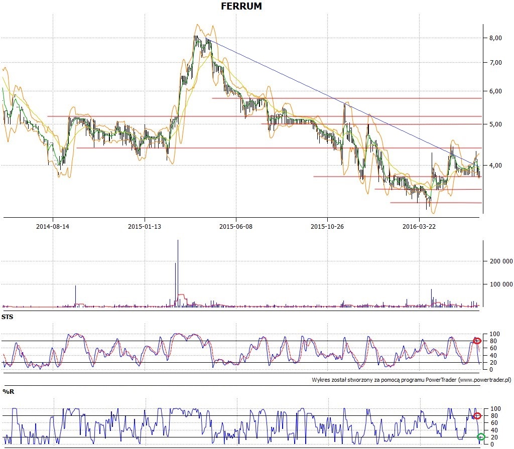
Task: Click the FERRUM chart title
Action: coord(241,6)
